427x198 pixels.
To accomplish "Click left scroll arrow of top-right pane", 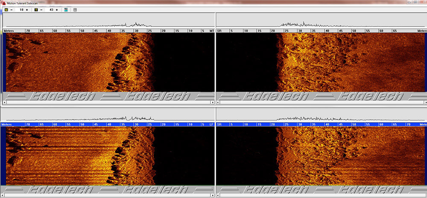I will tap(218, 102).
